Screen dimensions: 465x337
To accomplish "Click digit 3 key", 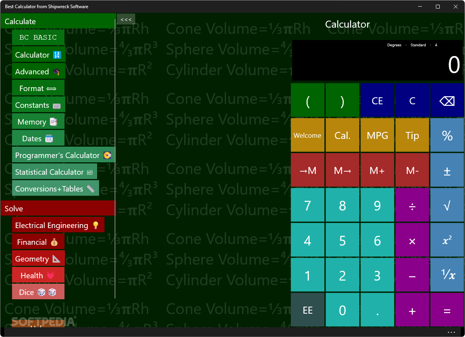I will tap(377, 275).
